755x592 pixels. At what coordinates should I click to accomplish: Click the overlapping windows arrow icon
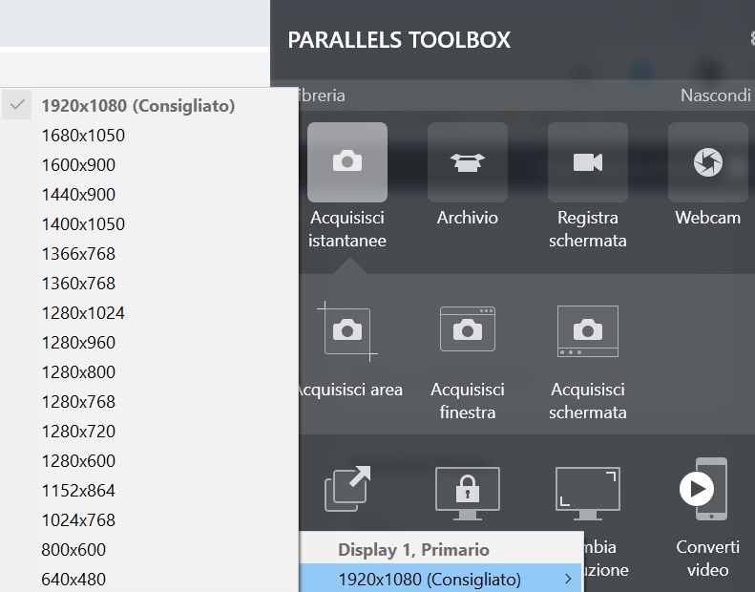[347, 489]
